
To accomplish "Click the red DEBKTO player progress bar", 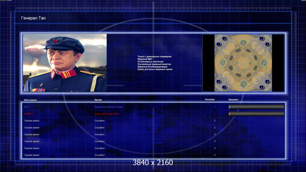I will click(x=256, y=114).
